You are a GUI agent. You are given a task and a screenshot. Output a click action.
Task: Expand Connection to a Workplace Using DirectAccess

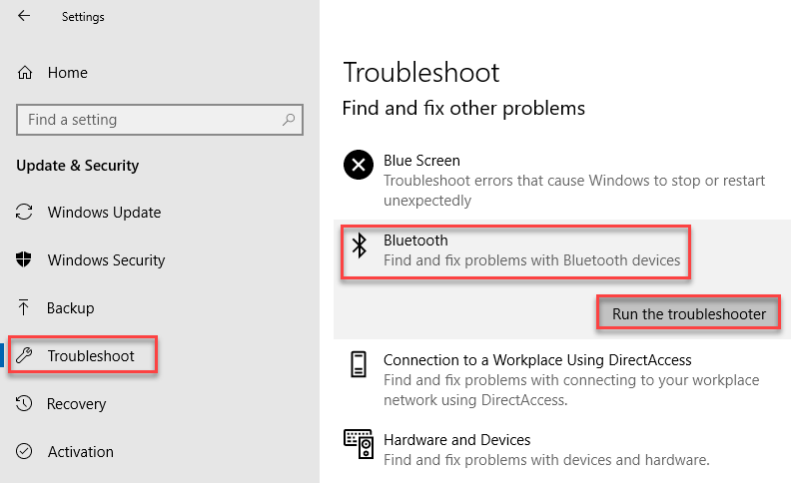coord(562,379)
